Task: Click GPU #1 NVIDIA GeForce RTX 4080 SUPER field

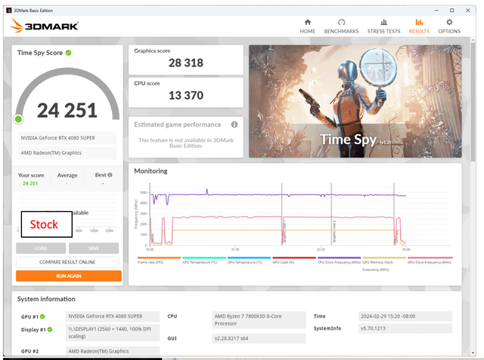Action: point(113,316)
